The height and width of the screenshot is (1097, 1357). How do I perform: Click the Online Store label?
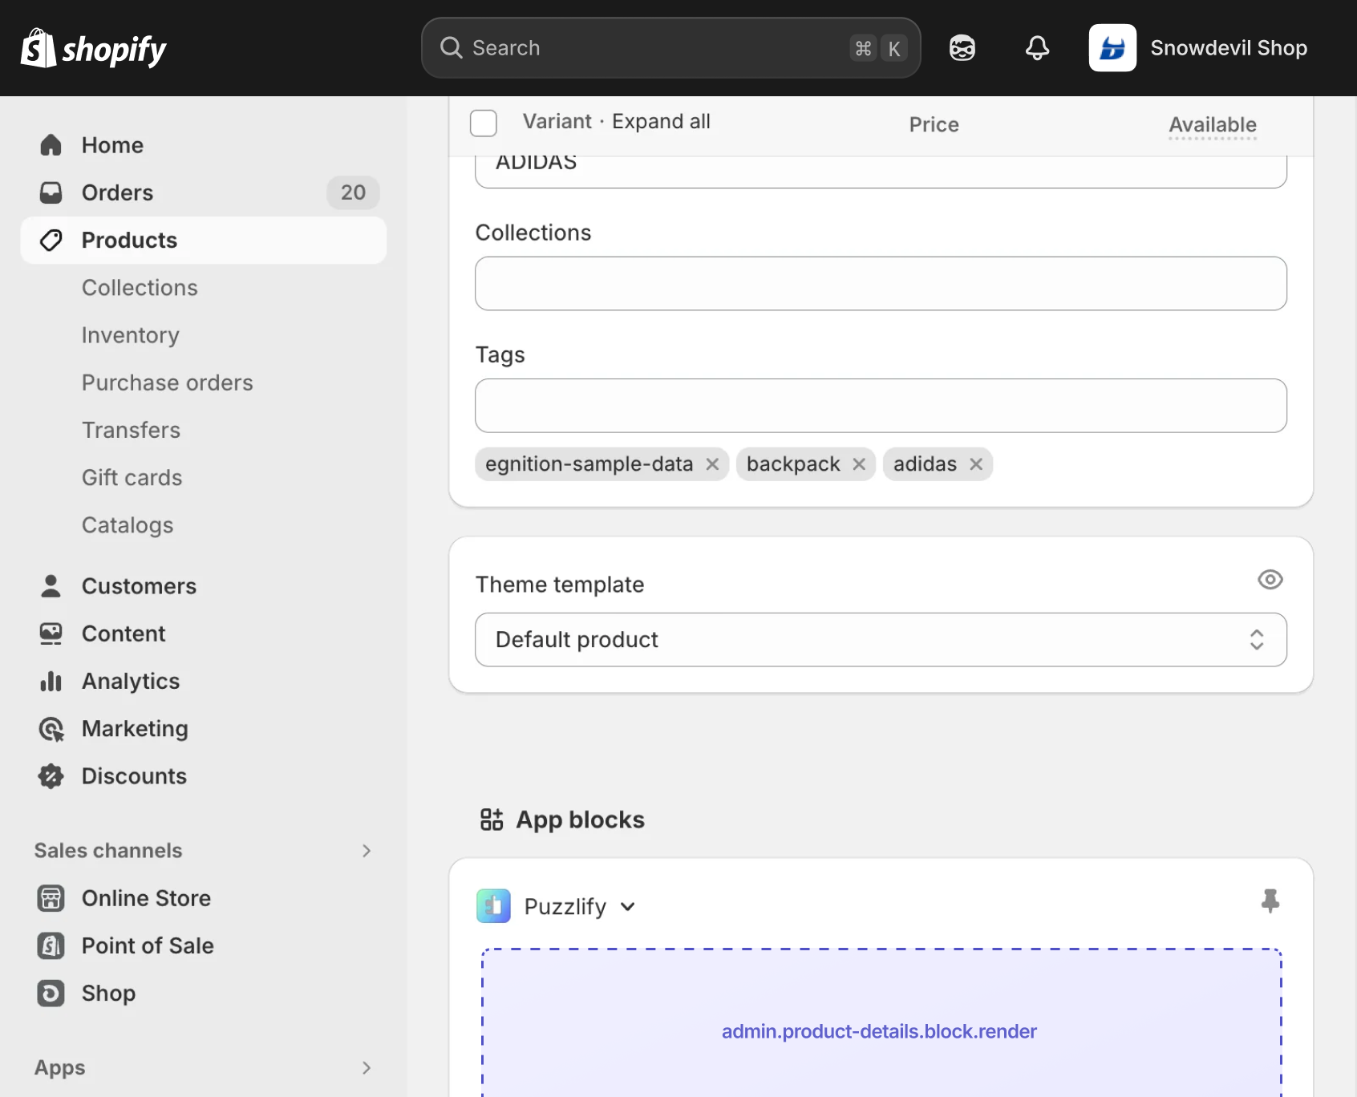pyautogui.click(x=146, y=898)
